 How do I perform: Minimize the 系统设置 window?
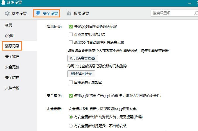(x=190, y=3)
